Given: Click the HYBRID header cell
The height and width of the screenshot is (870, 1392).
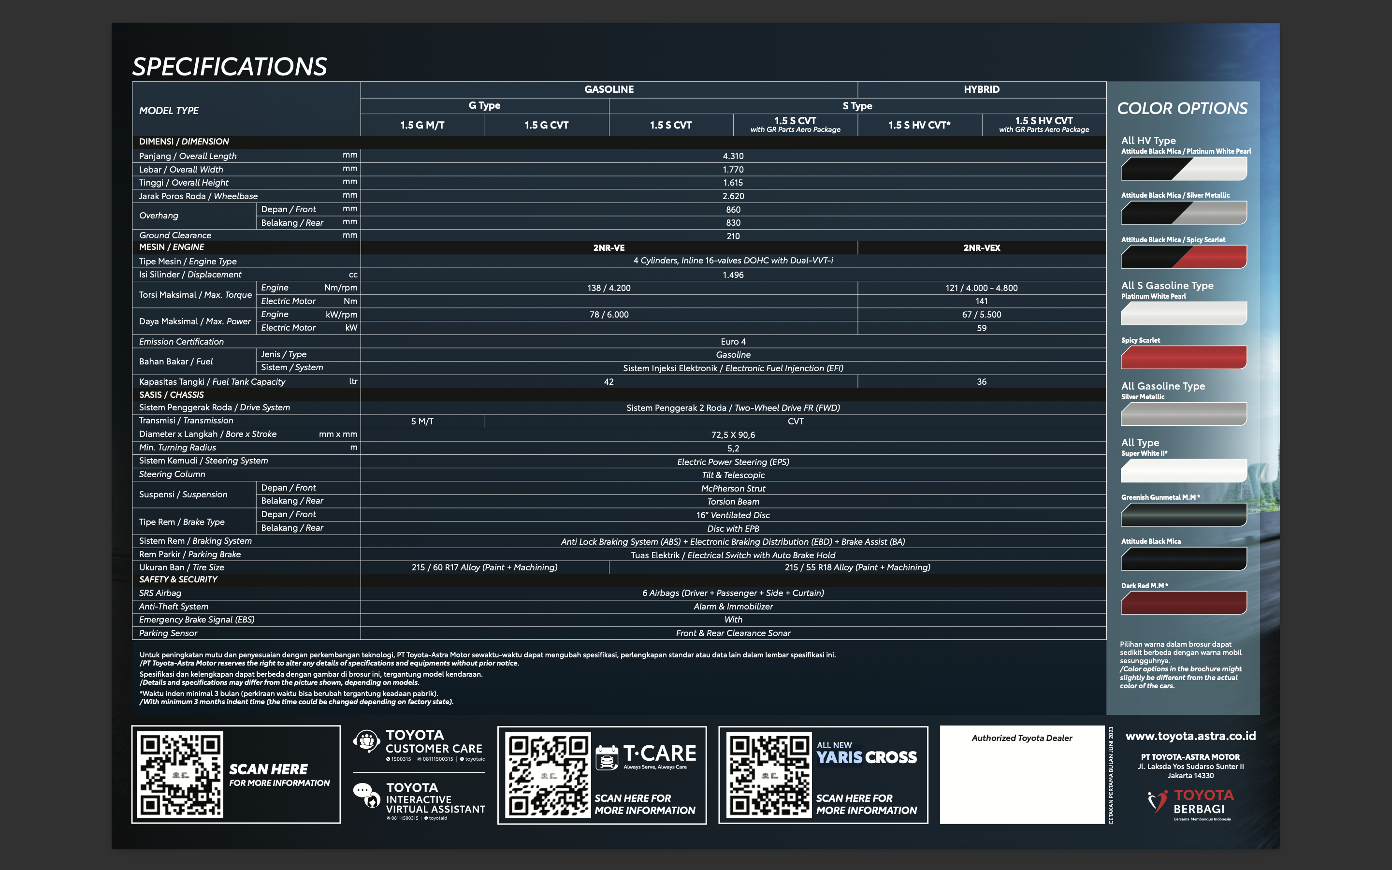Looking at the screenshot, I should click(981, 89).
